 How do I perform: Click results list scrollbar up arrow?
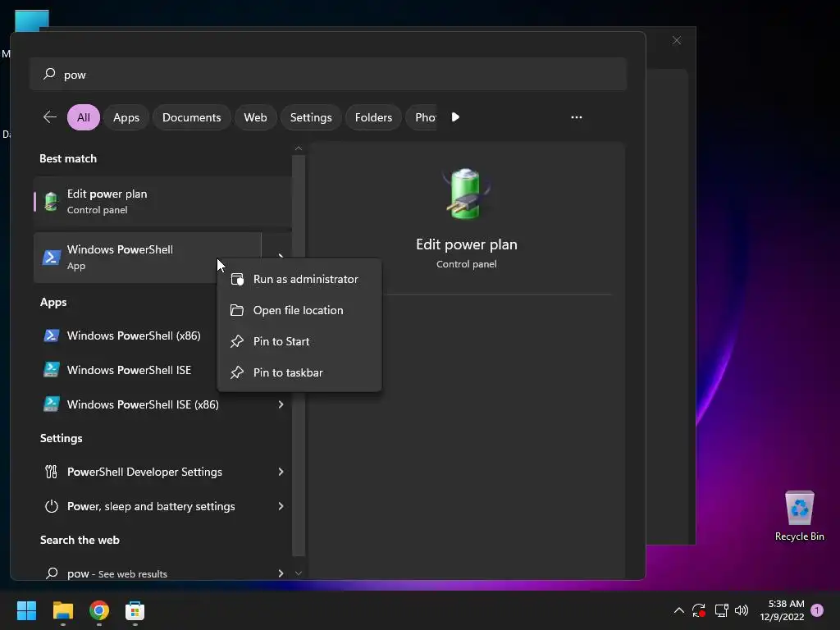[299, 148]
